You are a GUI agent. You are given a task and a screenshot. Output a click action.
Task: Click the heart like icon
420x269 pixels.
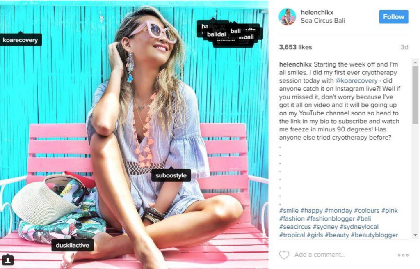[x=284, y=255]
